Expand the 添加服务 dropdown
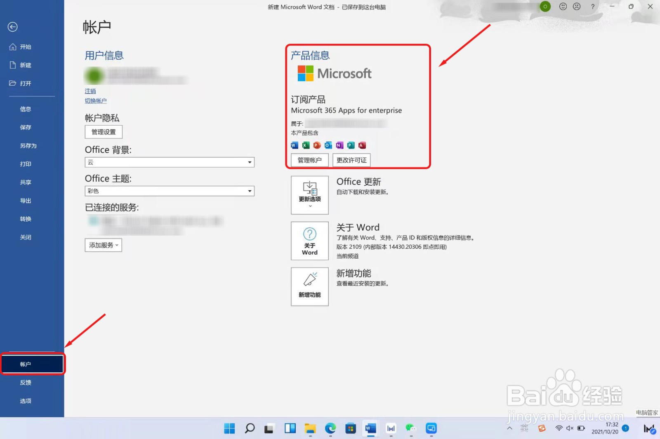The height and width of the screenshot is (439, 660). [103, 245]
